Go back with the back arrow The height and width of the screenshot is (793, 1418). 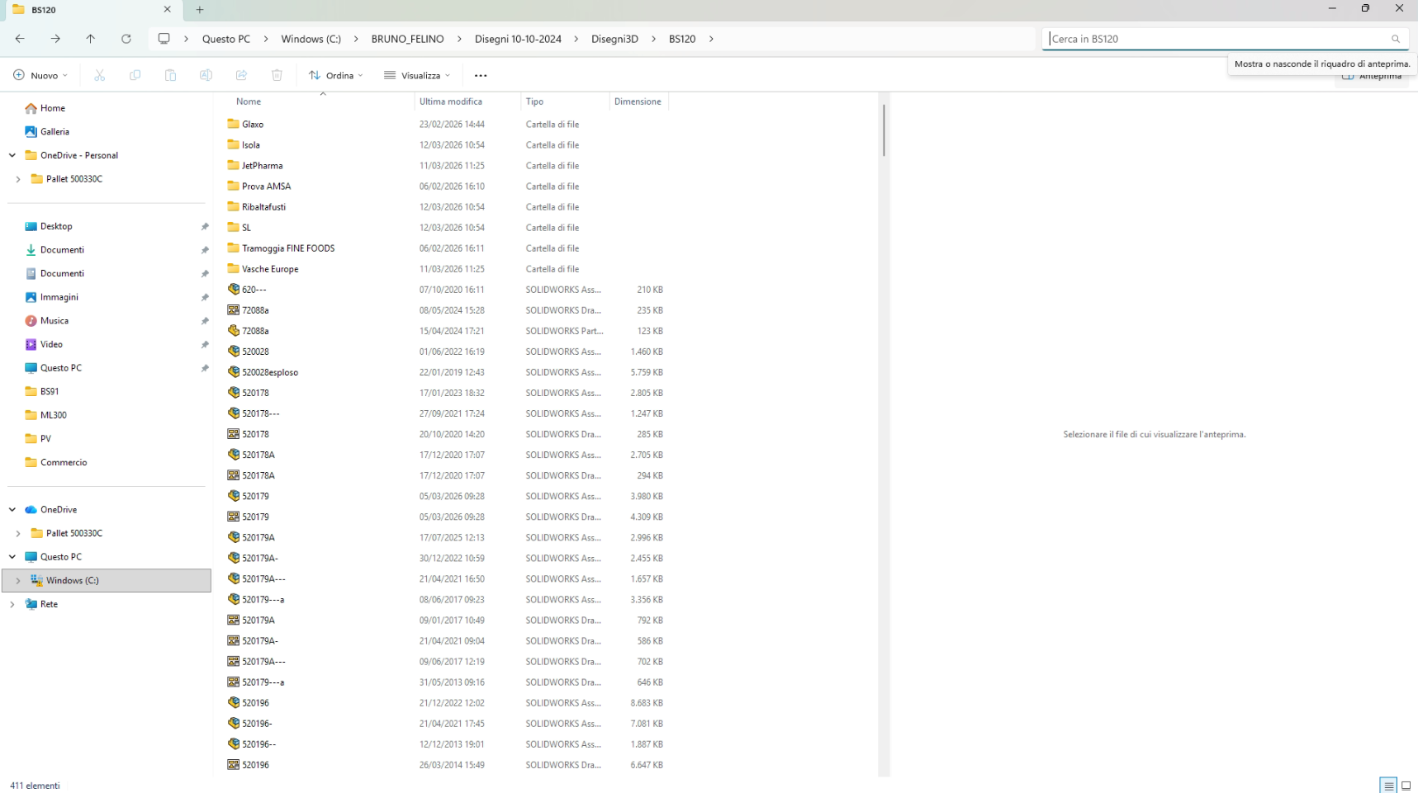pos(20,39)
